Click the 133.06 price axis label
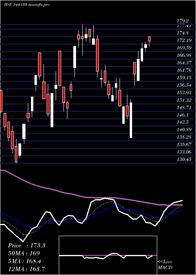196x275 pixels. (x=184, y=152)
